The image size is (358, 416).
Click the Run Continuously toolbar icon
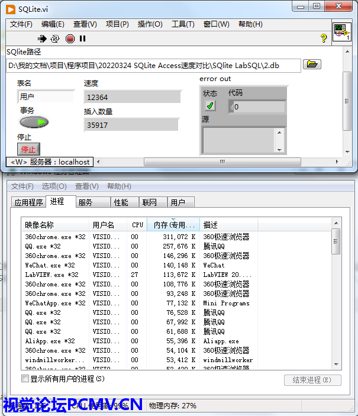coord(55,38)
